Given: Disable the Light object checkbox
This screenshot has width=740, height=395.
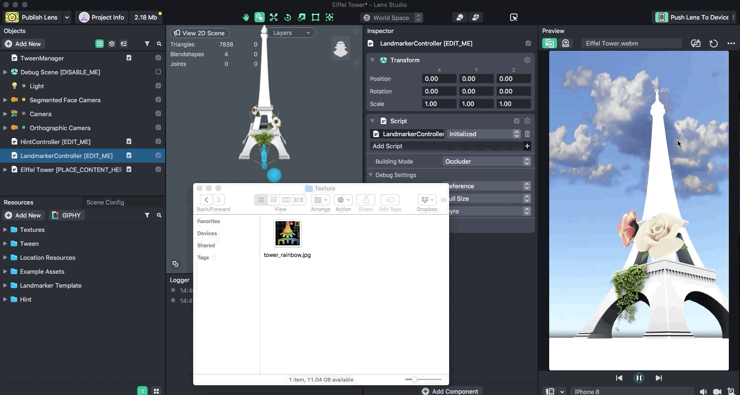Looking at the screenshot, I should click(158, 86).
